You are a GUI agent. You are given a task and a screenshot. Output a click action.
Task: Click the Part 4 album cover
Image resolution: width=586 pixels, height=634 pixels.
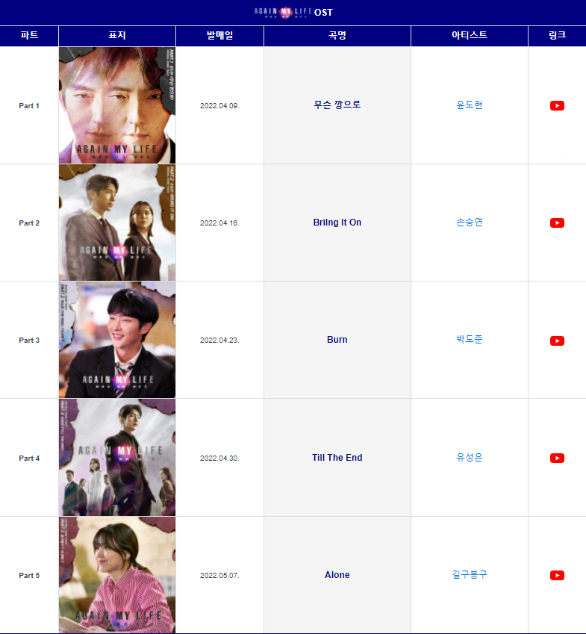(117, 457)
